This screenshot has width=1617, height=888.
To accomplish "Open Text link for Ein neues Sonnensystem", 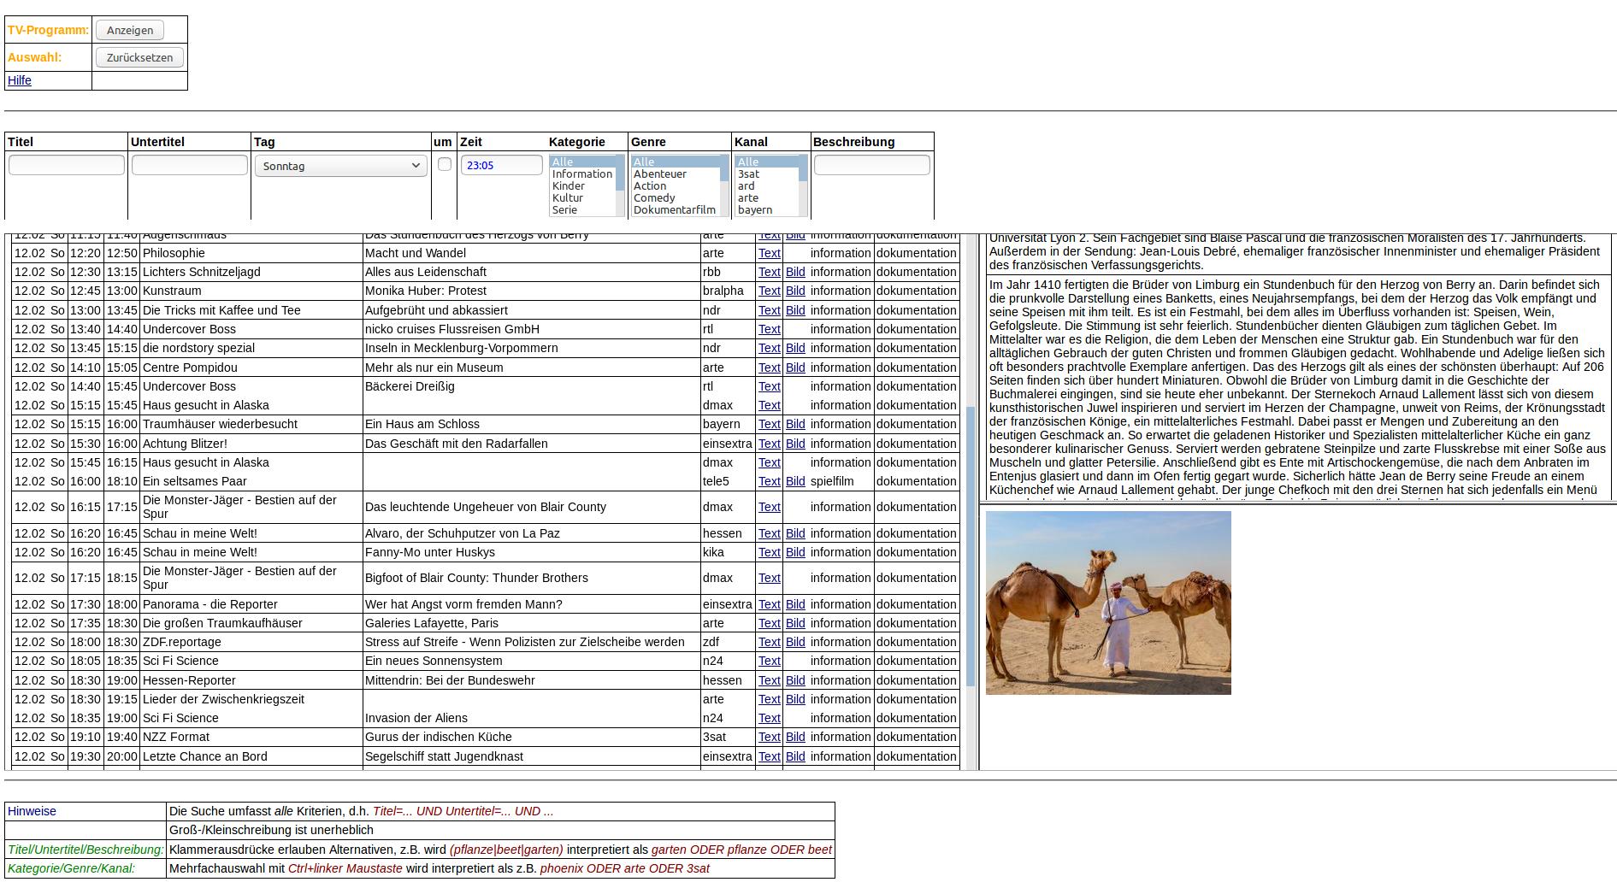I will 769,661.
